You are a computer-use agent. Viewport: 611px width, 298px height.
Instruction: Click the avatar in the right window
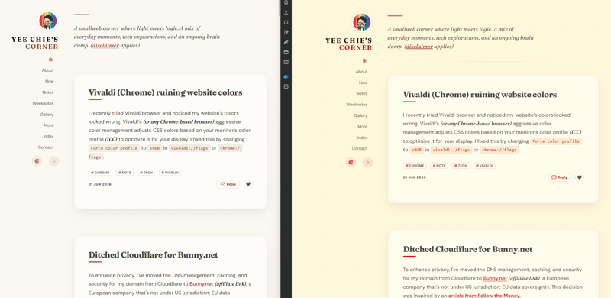click(361, 22)
